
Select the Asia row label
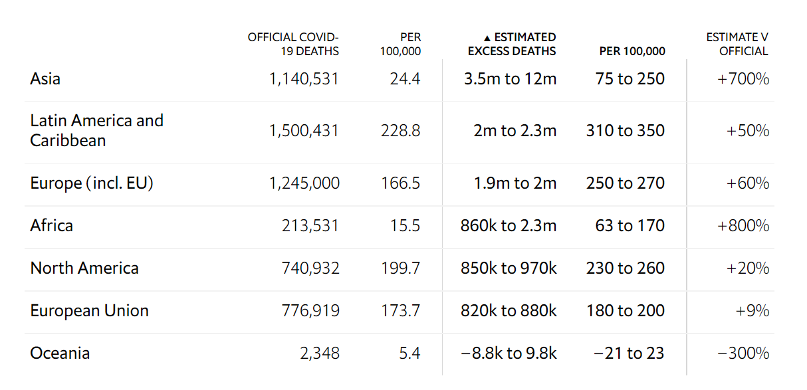(x=45, y=79)
